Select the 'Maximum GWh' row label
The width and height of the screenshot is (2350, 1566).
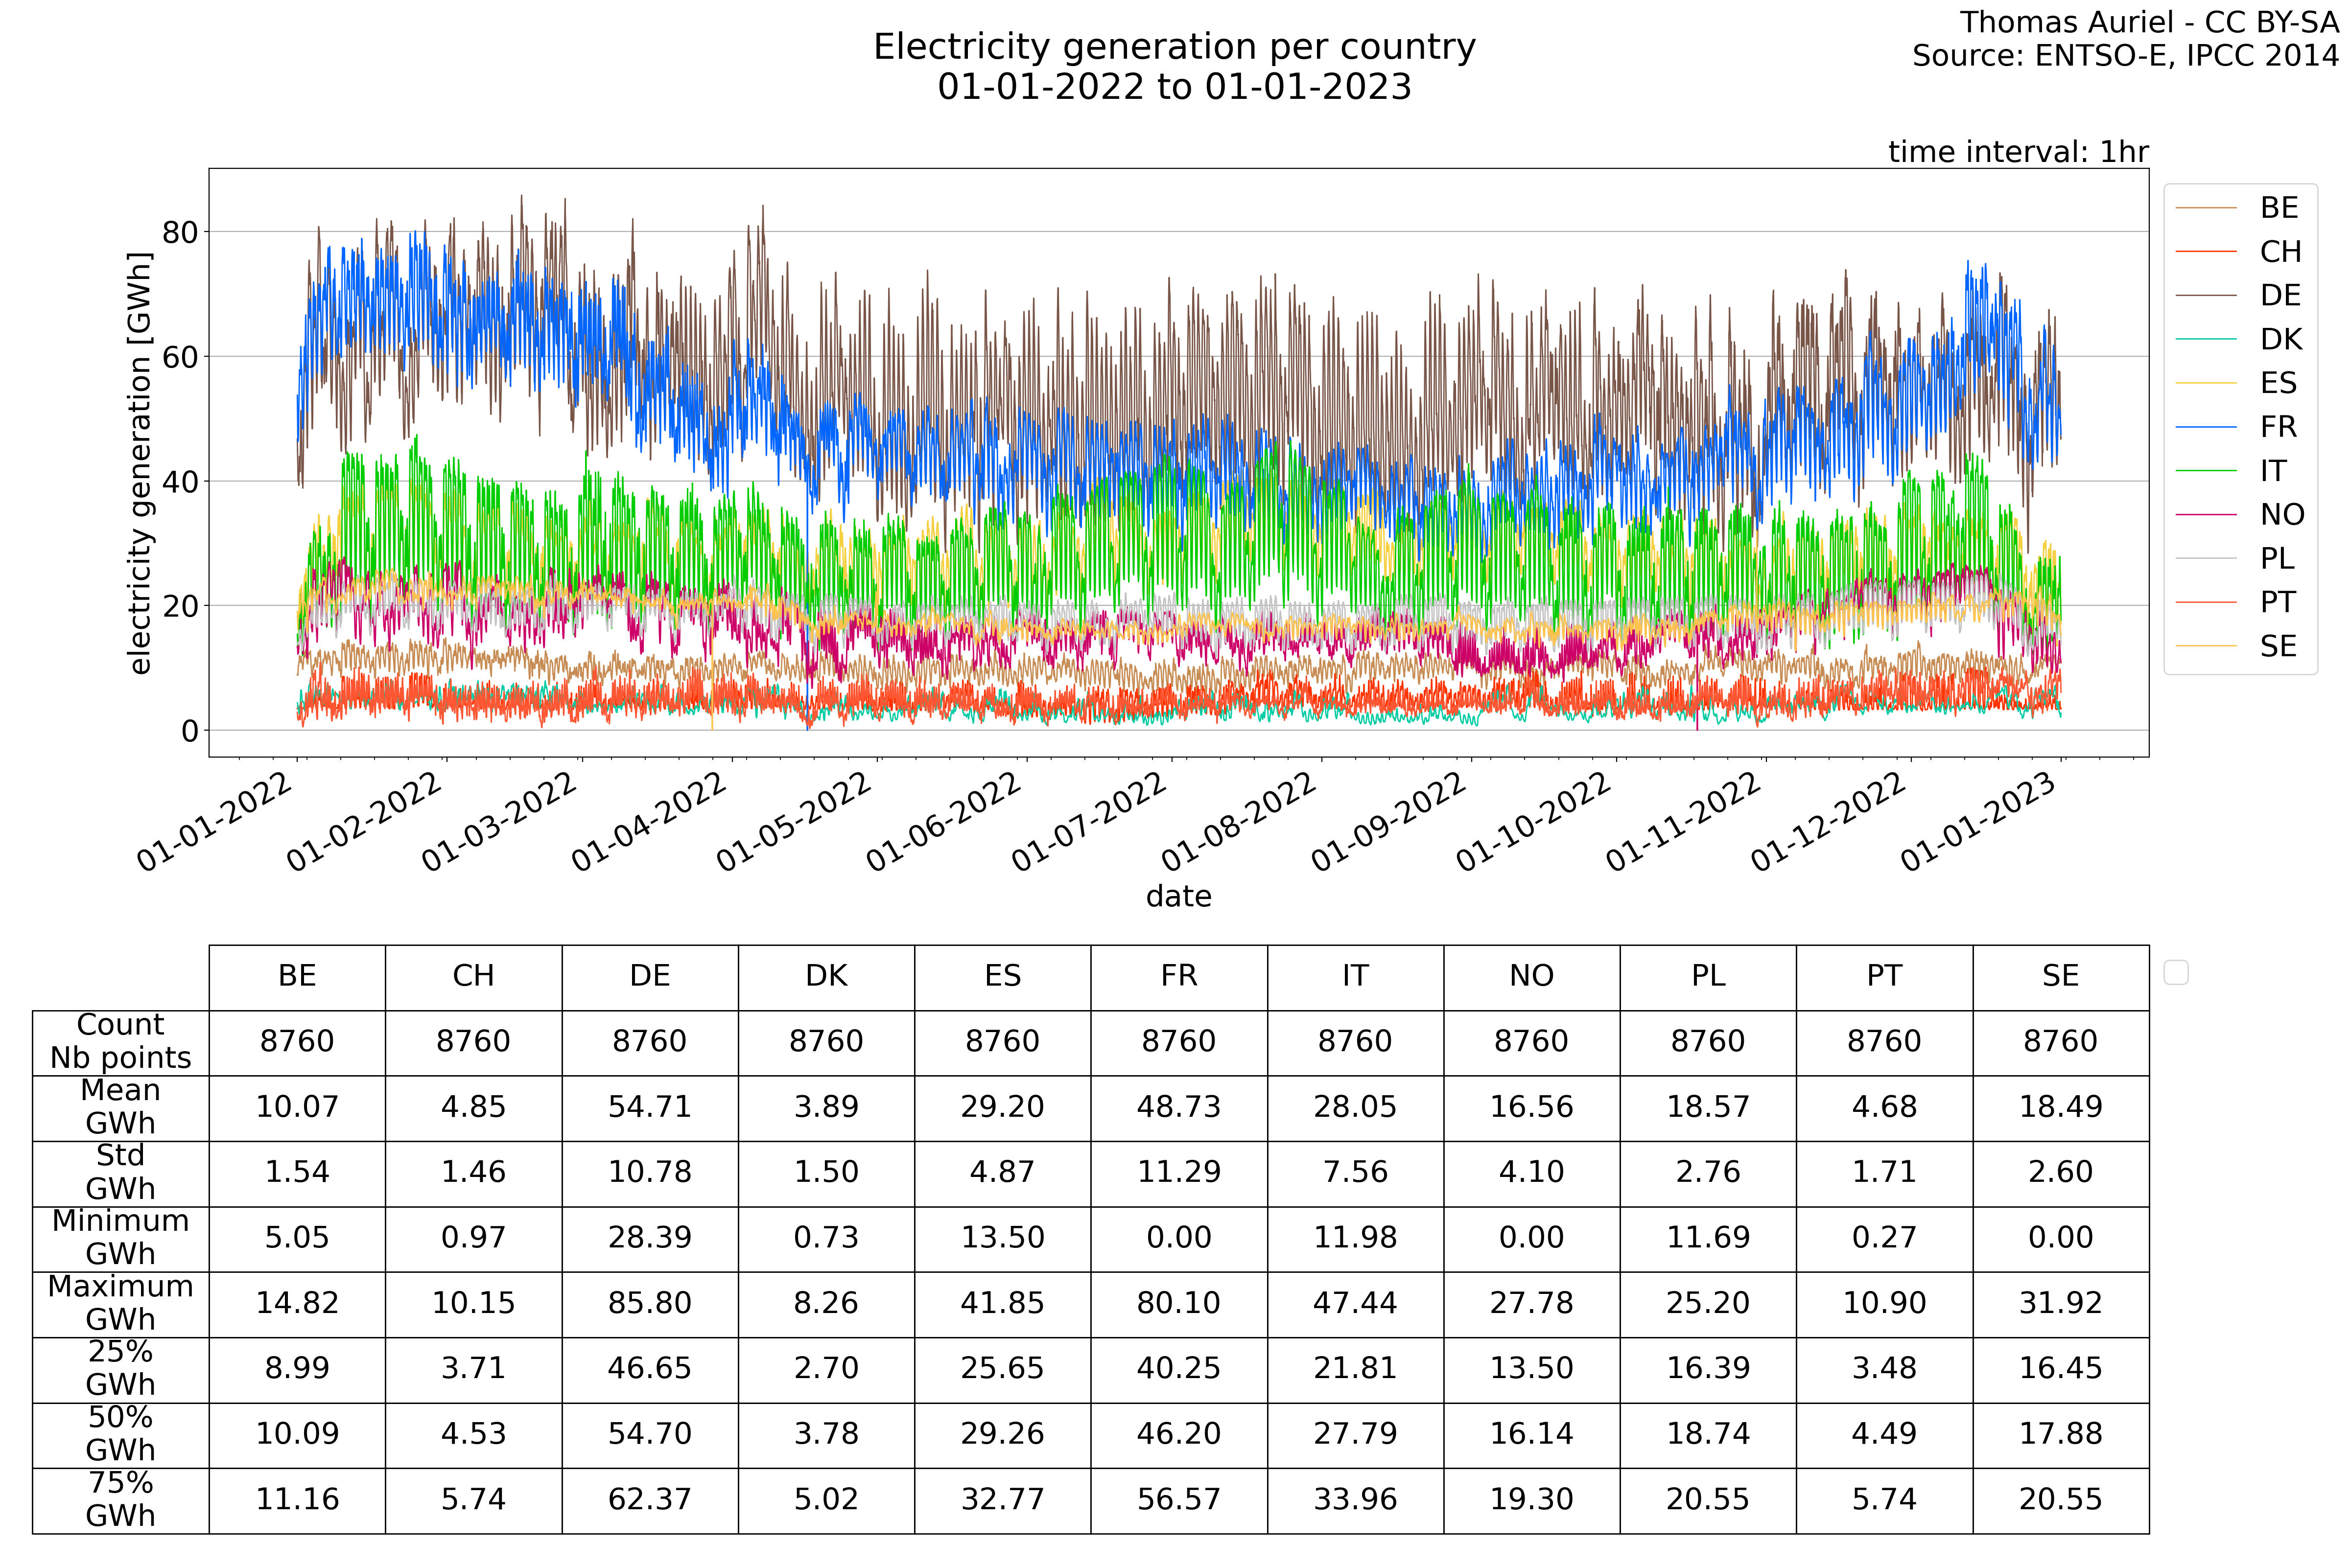click(x=120, y=1303)
